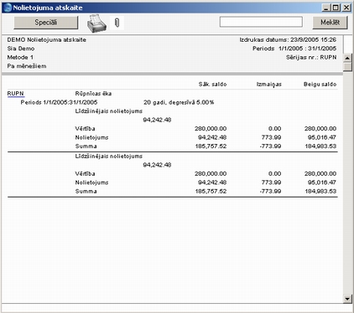Click the vertical scrollbar thumb
354x313 pixels.
tap(347, 67)
